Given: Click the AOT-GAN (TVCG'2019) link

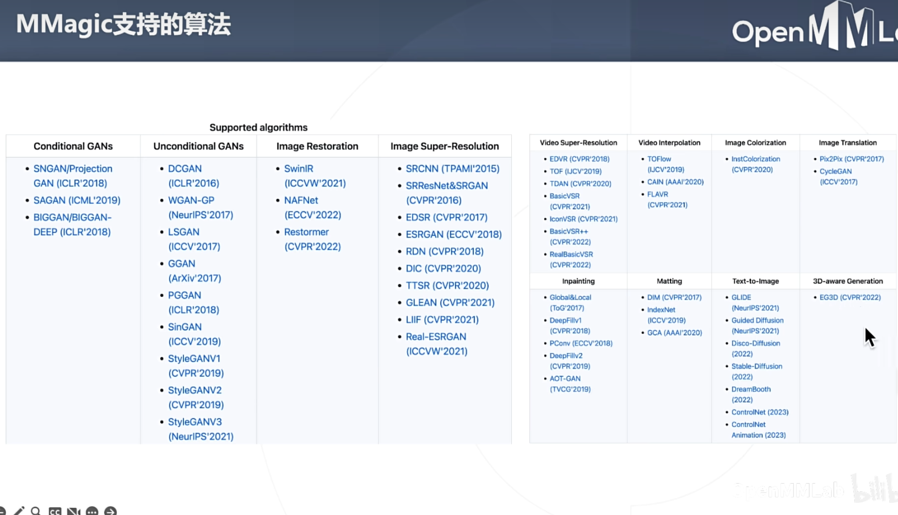Looking at the screenshot, I should pyautogui.click(x=570, y=384).
